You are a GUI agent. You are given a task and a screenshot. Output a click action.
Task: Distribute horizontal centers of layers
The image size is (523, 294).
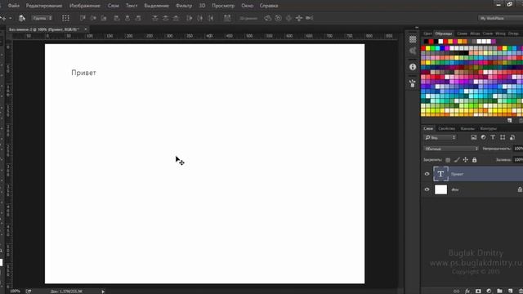tap(199, 18)
